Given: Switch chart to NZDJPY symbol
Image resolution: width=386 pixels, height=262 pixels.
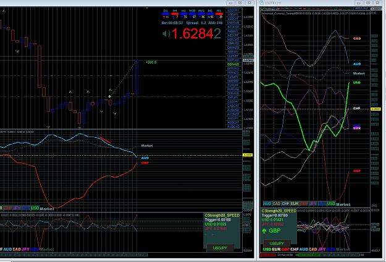Looking at the screenshot, I should point(233,31).
